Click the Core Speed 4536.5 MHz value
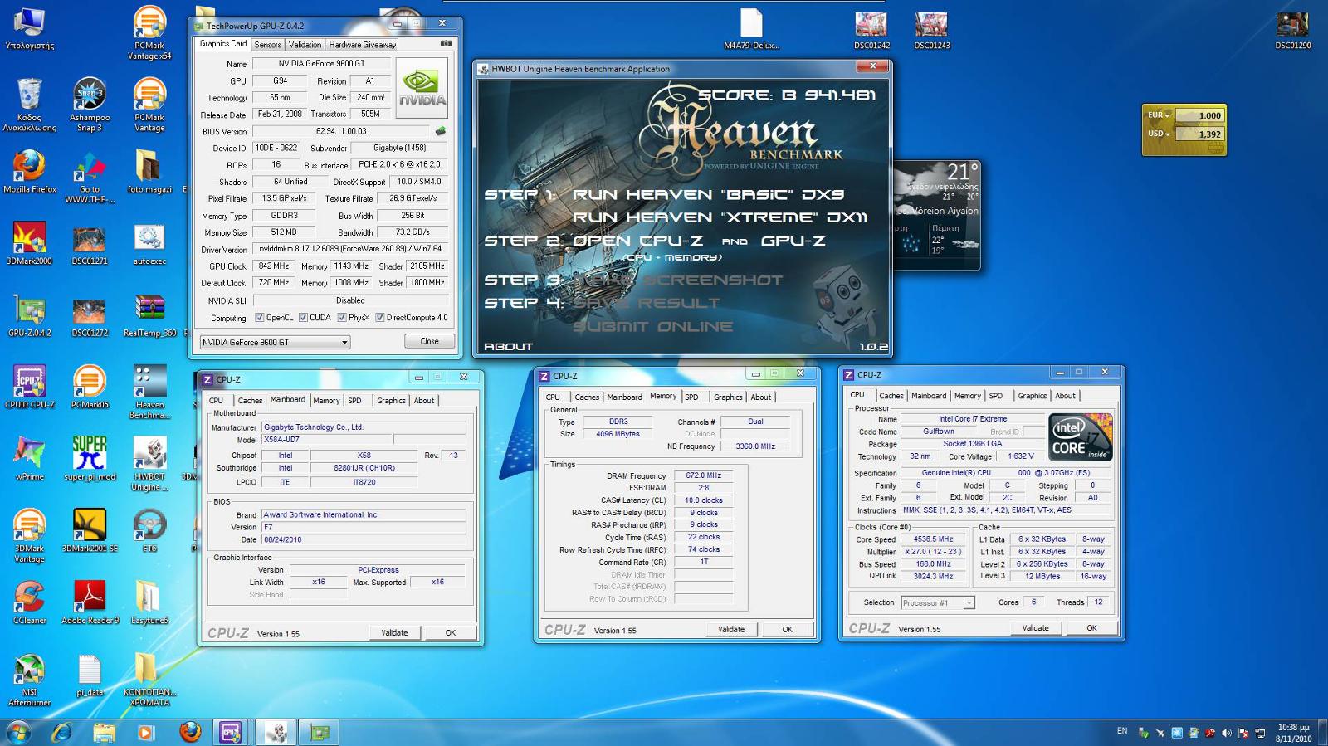 tap(933, 539)
